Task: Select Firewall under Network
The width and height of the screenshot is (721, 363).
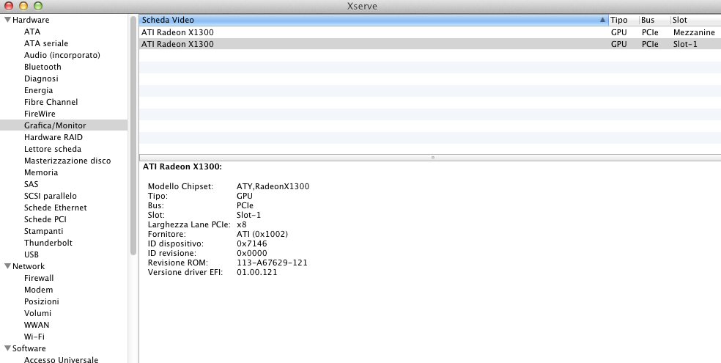Action: [39, 278]
